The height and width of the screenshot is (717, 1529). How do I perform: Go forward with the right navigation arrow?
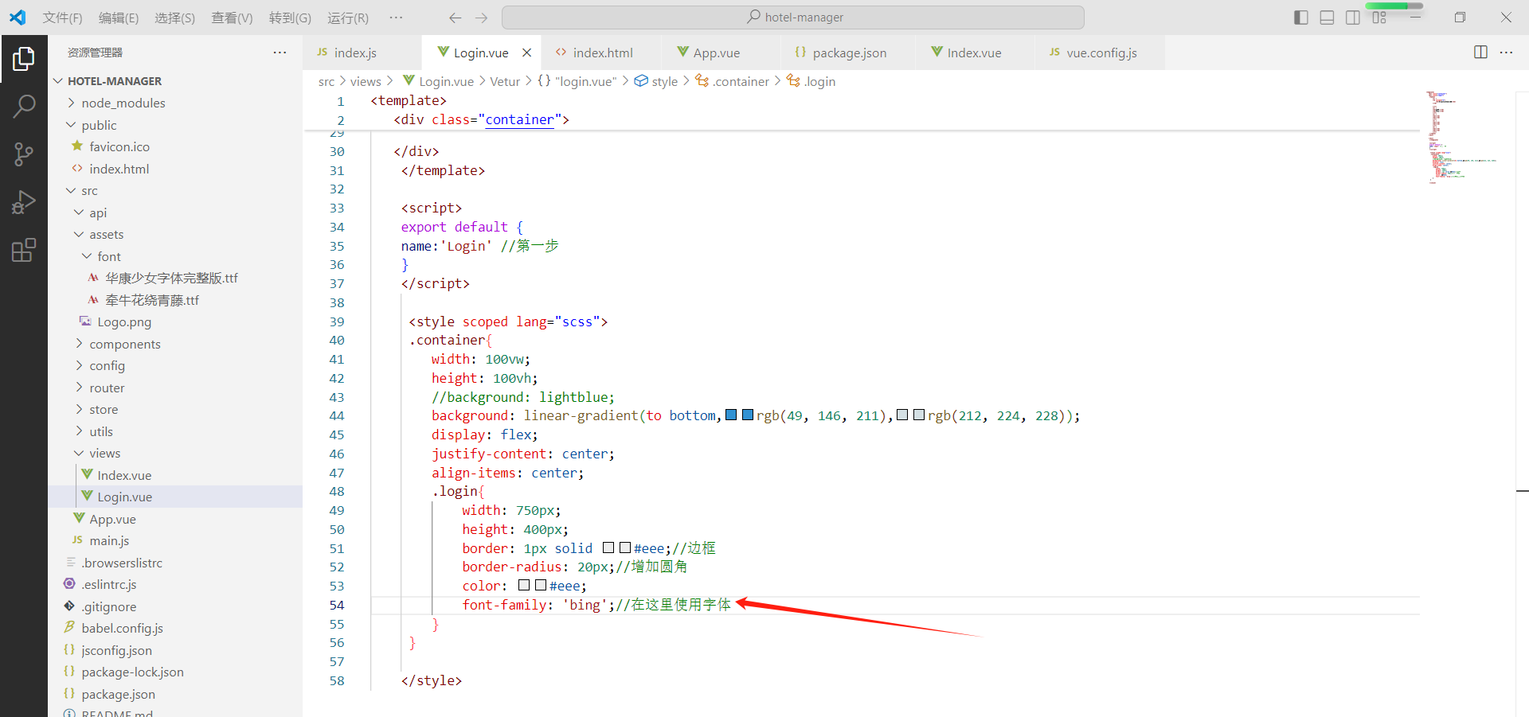(481, 18)
